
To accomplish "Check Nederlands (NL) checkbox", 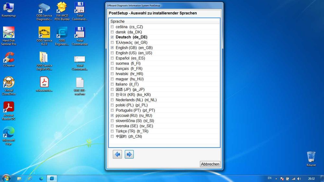I will tap(112, 100).
